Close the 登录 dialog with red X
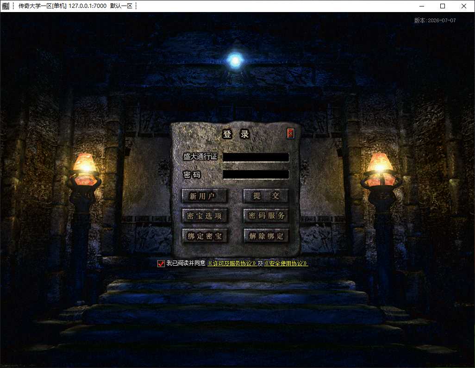The width and height of the screenshot is (475, 368). coord(290,133)
